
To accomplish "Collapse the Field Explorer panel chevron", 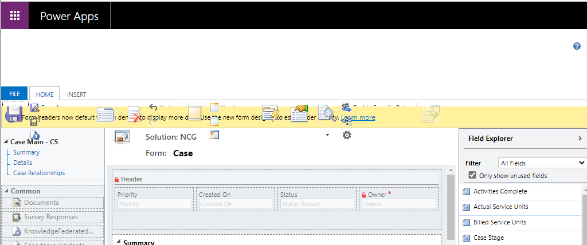I will [580, 139].
